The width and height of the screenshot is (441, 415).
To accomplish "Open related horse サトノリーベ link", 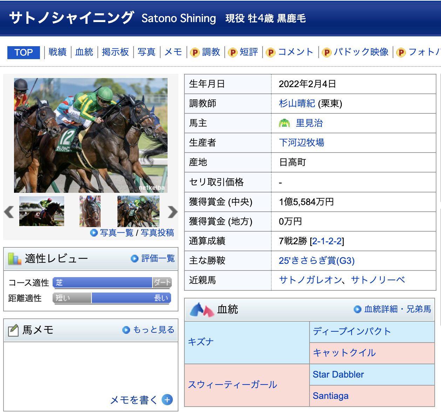I will [x=378, y=280].
